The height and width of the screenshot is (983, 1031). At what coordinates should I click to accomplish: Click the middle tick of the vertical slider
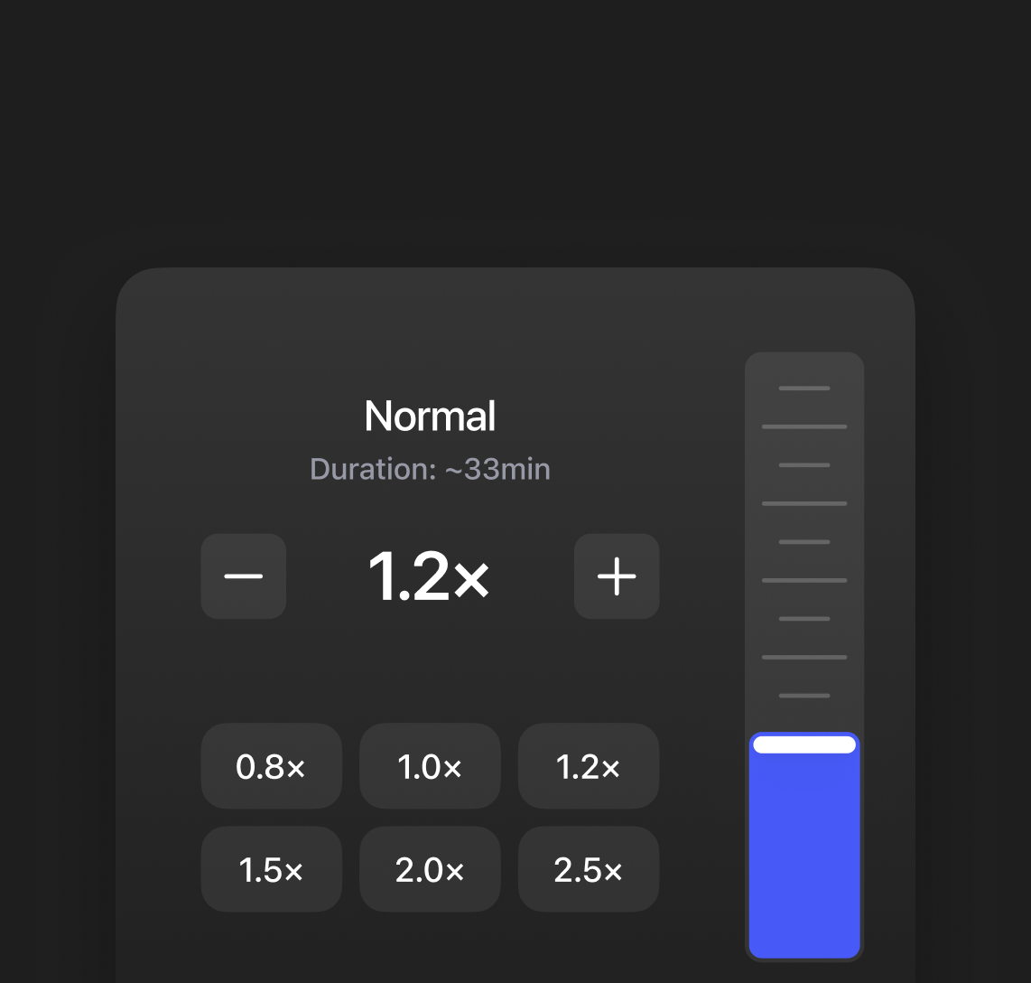804,542
